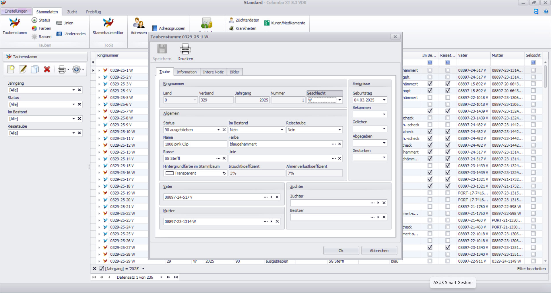Switch to the Information tab
Image resolution: width=551 pixels, height=293 pixels.
coord(186,72)
